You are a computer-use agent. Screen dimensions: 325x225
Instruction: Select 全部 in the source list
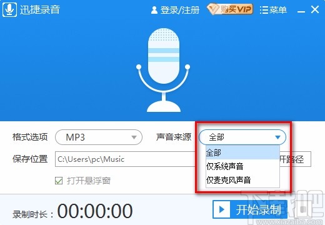[242, 152]
